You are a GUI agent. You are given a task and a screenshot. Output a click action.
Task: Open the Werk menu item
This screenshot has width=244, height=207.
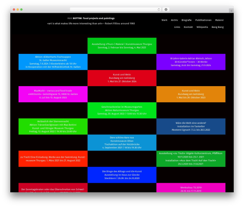[x=164, y=20]
